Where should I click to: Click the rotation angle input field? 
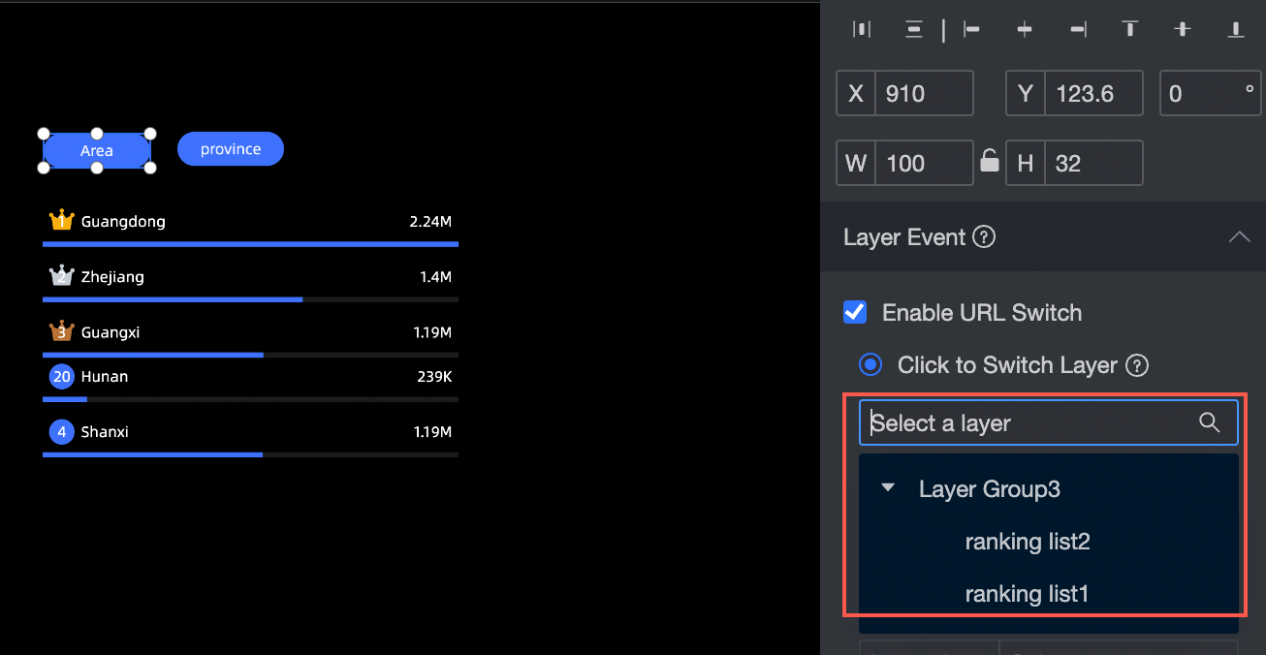[x=1211, y=94]
